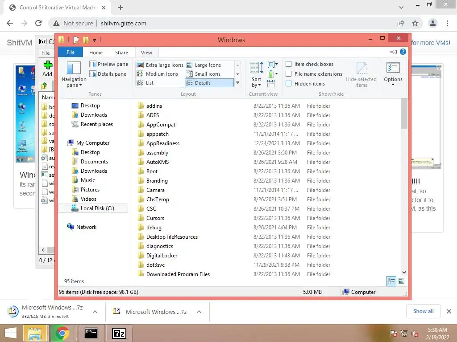Viewport: 457px width, 342px height.
Task: Open Documents under My Computer
Action: click(x=90, y=162)
